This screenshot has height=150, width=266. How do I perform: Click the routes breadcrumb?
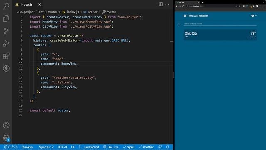coord(109,12)
